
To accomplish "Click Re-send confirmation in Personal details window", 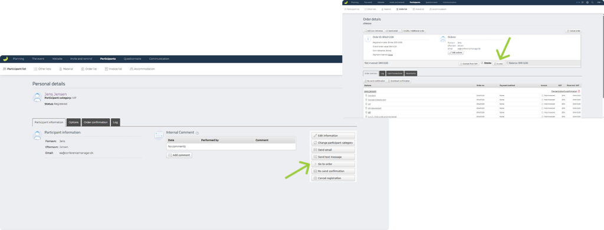I will click(x=333, y=171).
